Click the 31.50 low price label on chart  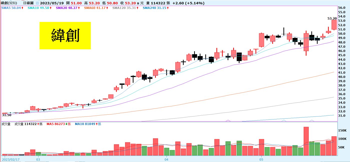[7, 115]
